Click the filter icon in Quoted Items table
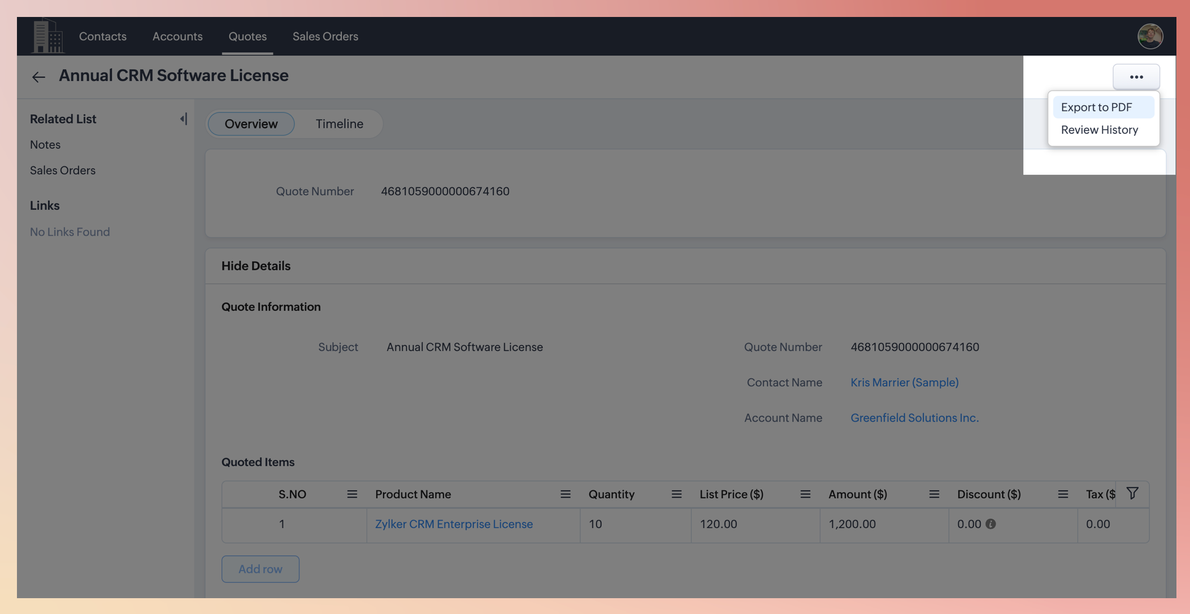The image size is (1190, 614). click(x=1132, y=493)
